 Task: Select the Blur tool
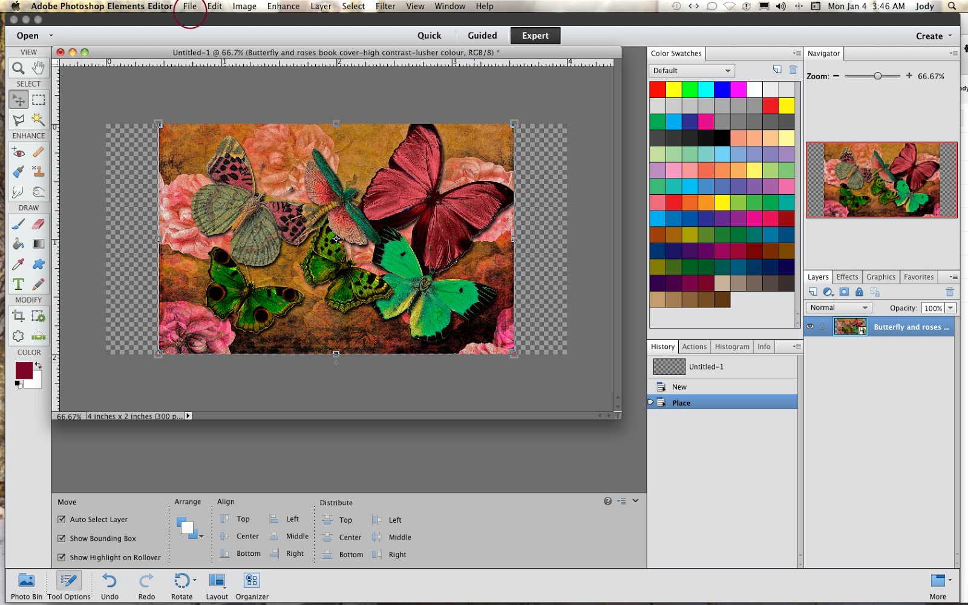point(18,192)
